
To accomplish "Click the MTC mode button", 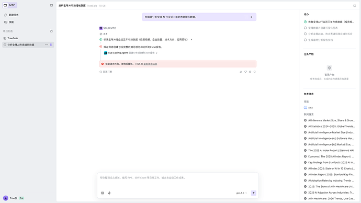I will (x=9, y=5).
